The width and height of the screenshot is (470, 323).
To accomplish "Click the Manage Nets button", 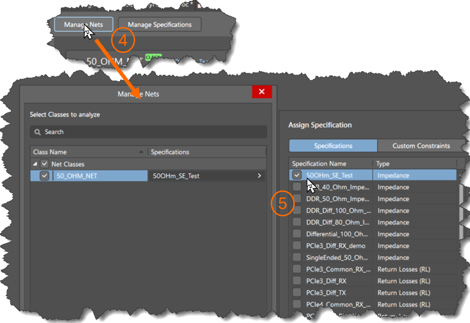I will coord(84,25).
